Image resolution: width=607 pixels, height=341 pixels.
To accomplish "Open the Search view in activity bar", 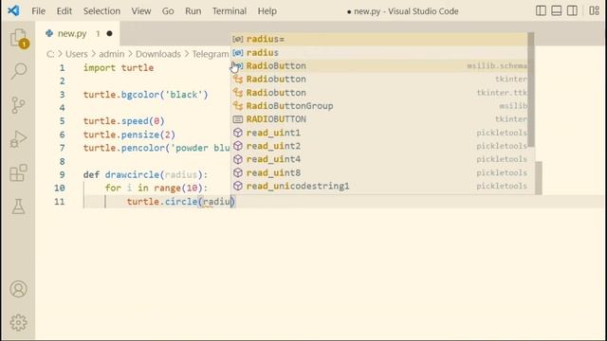I will [19, 71].
